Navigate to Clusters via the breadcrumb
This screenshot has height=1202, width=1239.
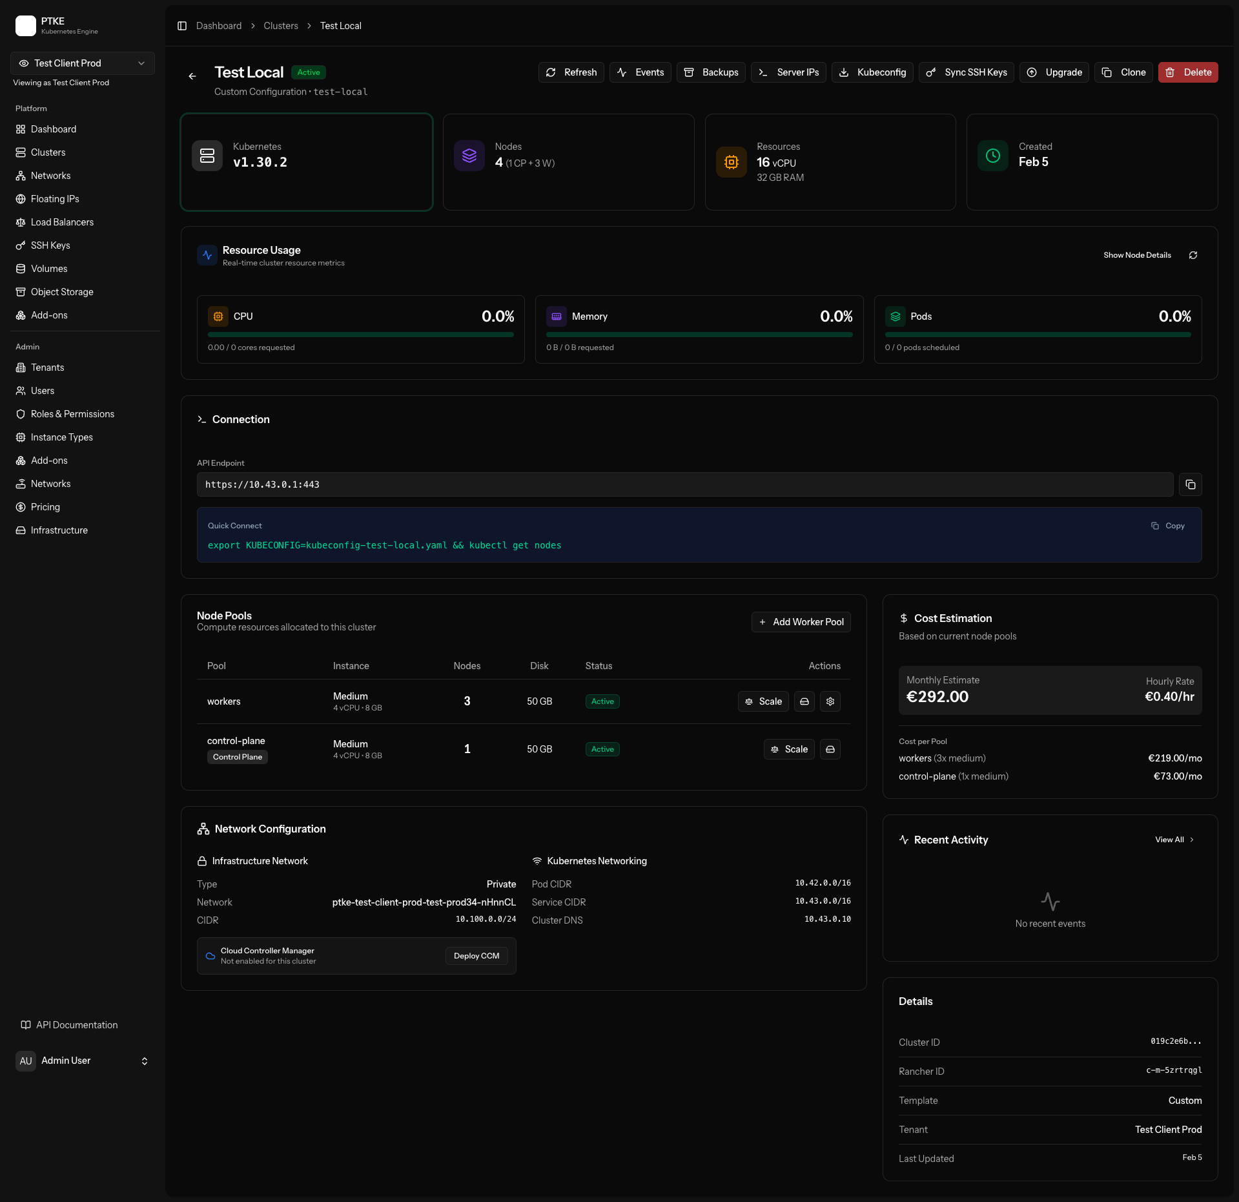click(280, 26)
